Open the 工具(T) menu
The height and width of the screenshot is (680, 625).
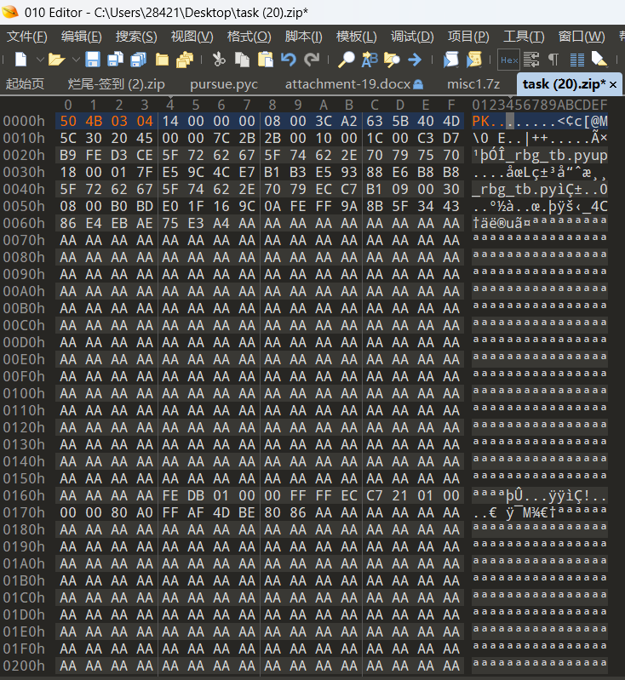[524, 37]
